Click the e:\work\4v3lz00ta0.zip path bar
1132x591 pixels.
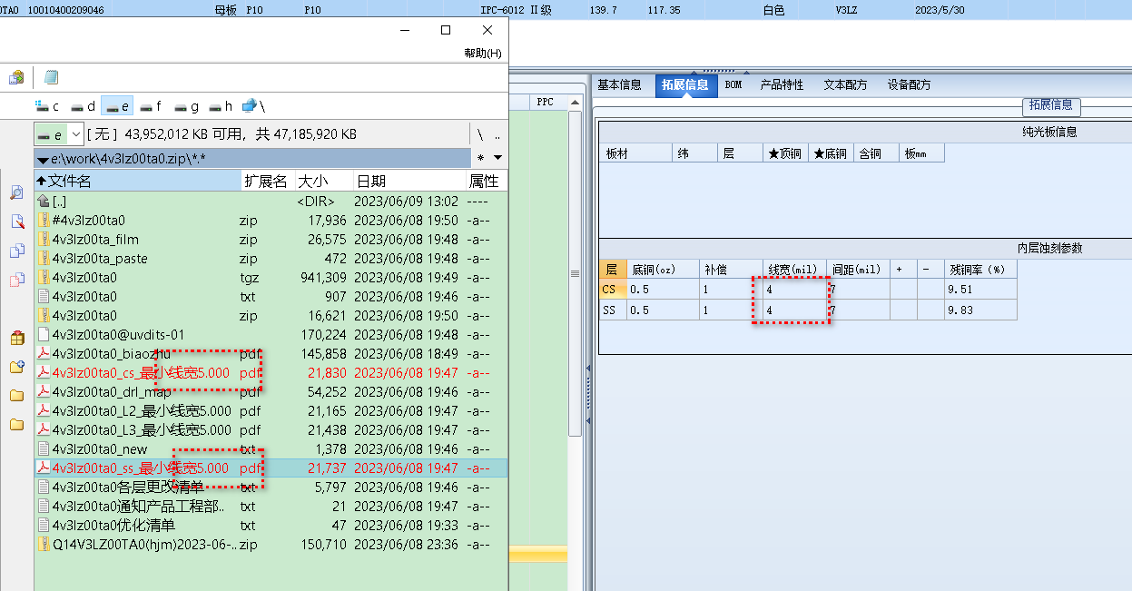253,158
